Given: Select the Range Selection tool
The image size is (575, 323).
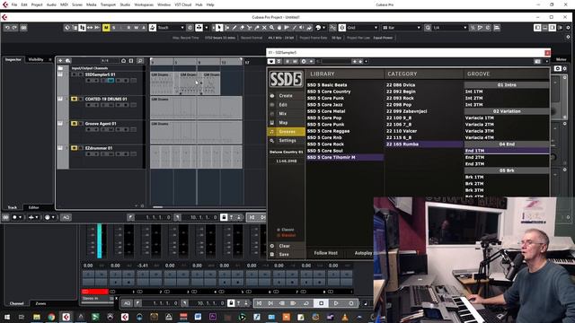Looking at the screenshot, I should click(227, 28).
